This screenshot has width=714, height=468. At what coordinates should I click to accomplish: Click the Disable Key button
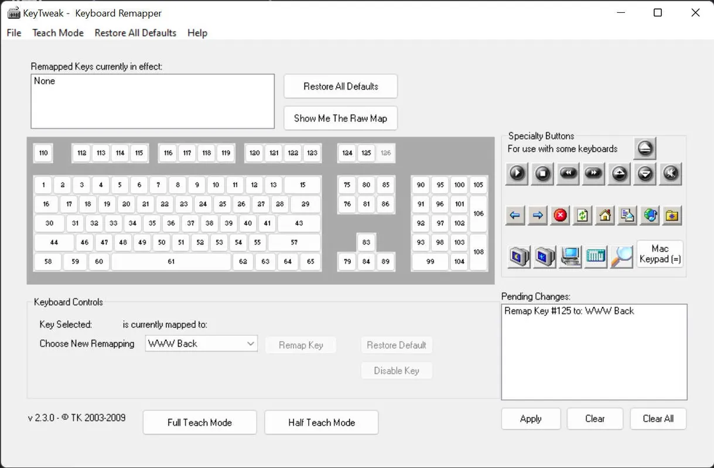pyautogui.click(x=397, y=370)
